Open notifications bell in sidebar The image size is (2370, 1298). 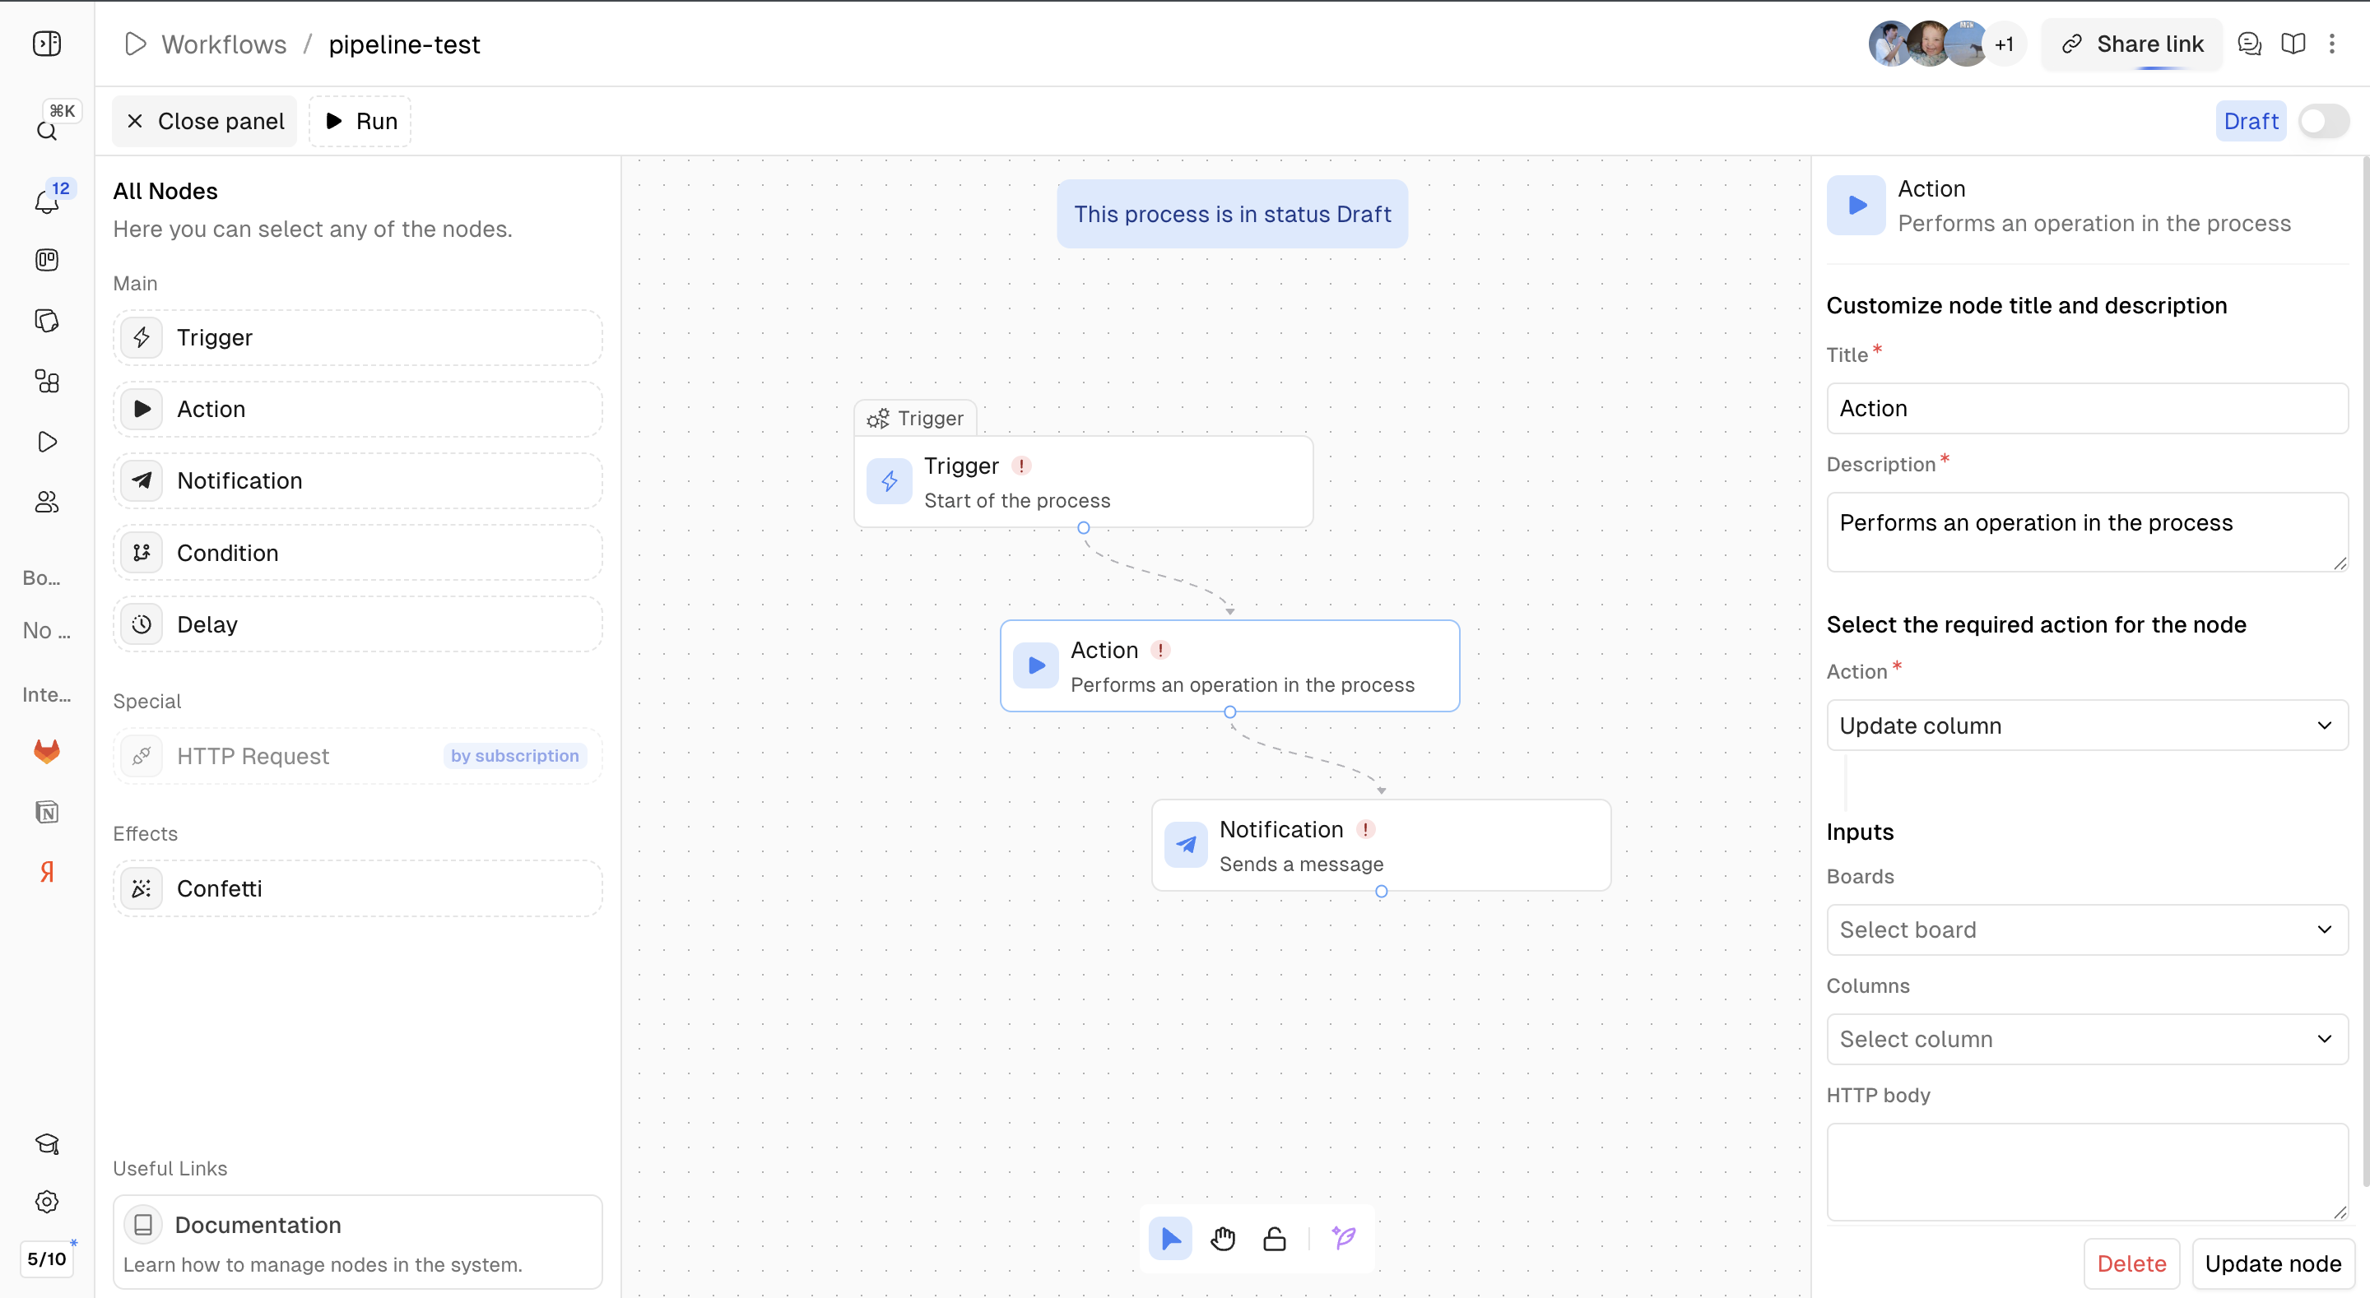coord(47,201)
